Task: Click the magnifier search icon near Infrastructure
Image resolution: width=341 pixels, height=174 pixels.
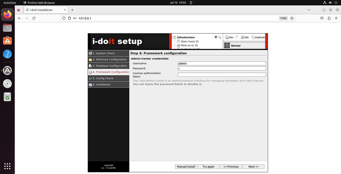Action: pos(219,37)
